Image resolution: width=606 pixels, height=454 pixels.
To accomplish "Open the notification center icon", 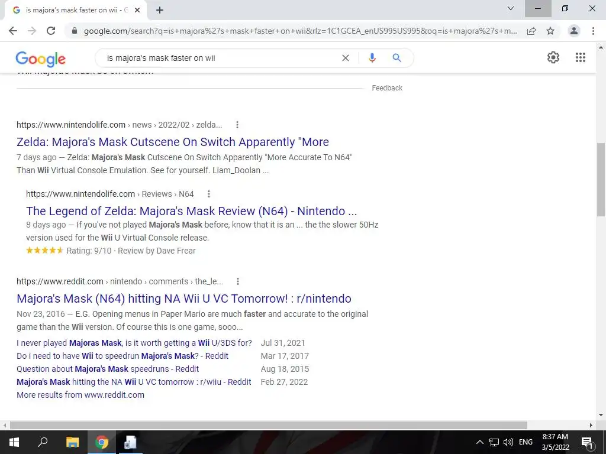I will pos(587,442).
